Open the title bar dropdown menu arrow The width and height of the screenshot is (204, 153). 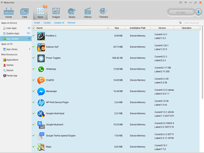186,3
